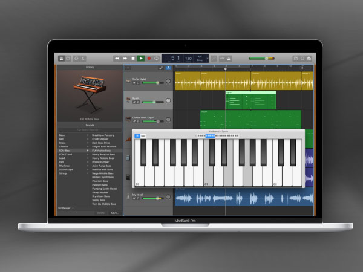
Task: Choose the Breathless Pumping patch
Action: (103, 135)
